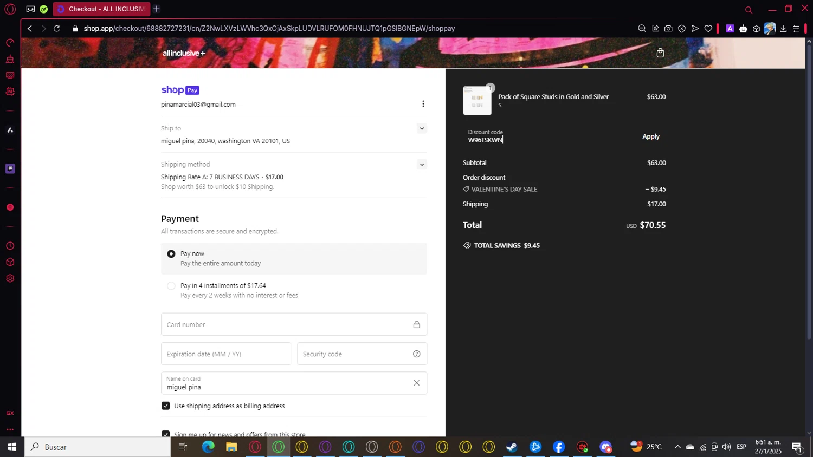Screen dimensions: 813x457
Task: Expand the Ship to address section
Action: (x=422, y=128)
